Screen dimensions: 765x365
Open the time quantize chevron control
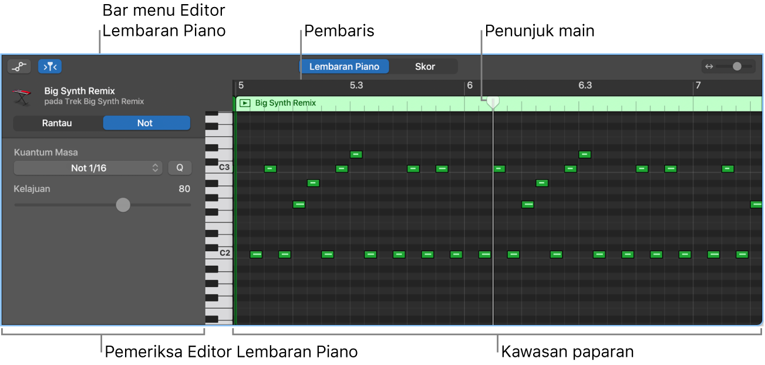tap(154, 167)
